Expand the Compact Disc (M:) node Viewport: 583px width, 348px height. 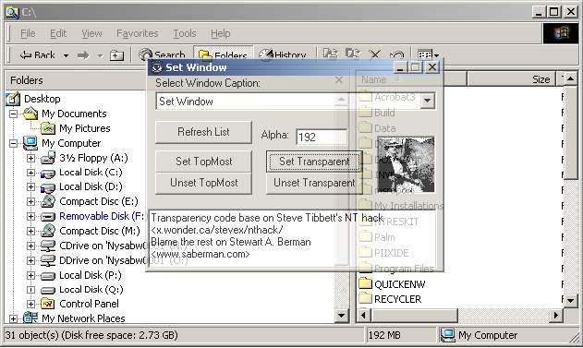[30, 231]
